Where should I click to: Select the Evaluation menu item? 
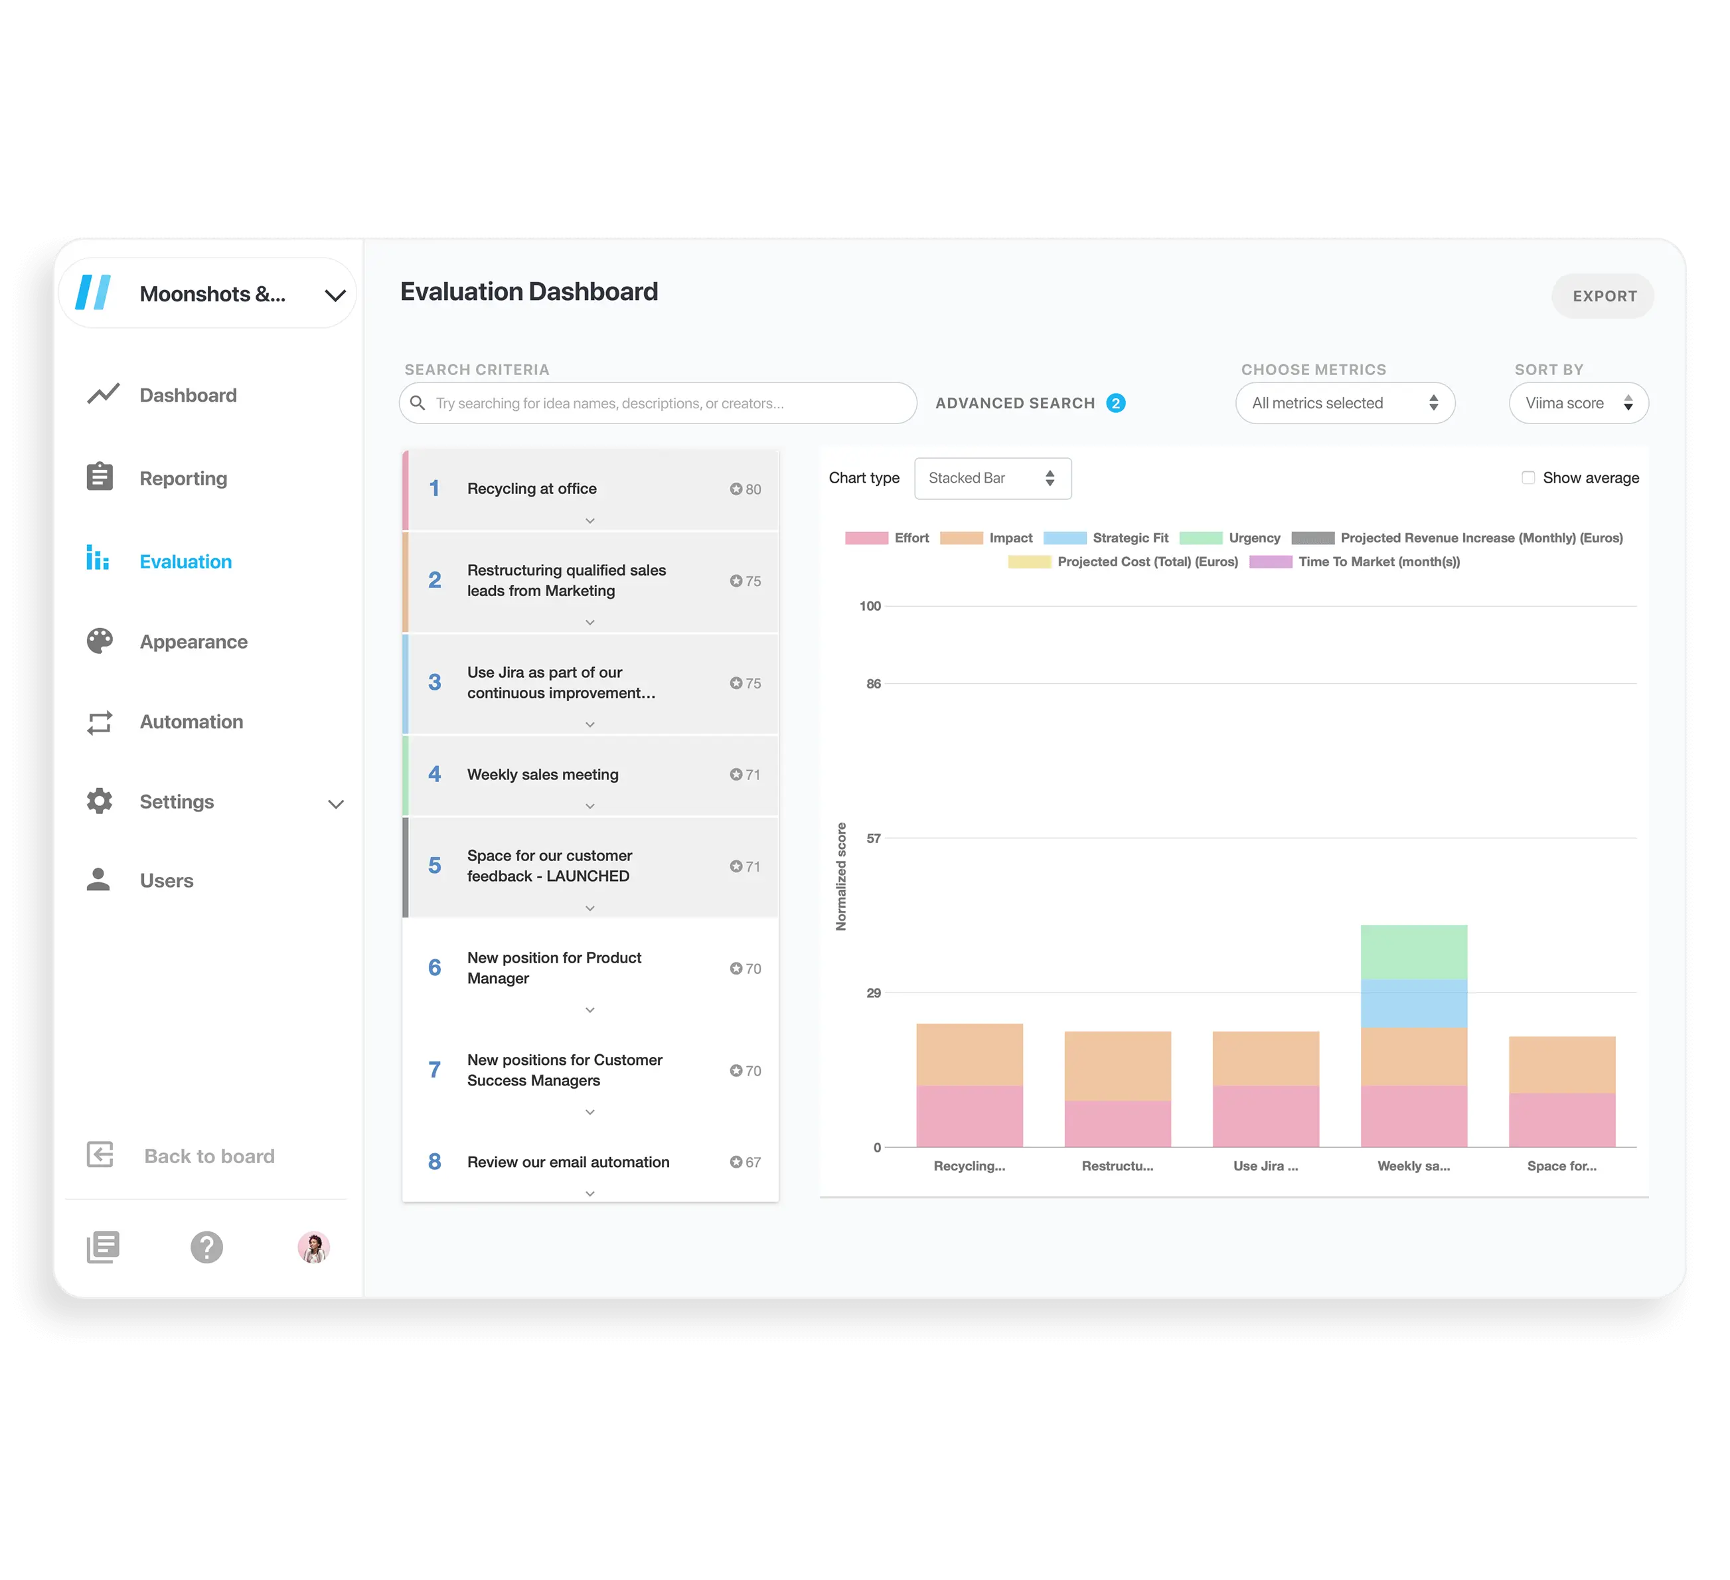pos(185,561)
